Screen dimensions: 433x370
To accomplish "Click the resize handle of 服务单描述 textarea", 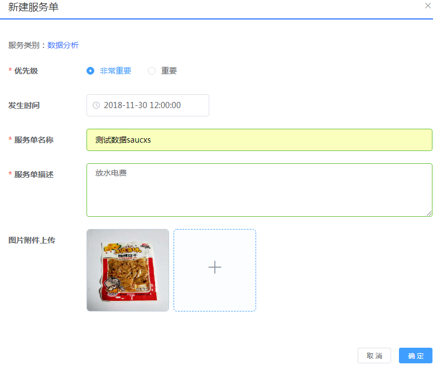I will tap(429, 213).
